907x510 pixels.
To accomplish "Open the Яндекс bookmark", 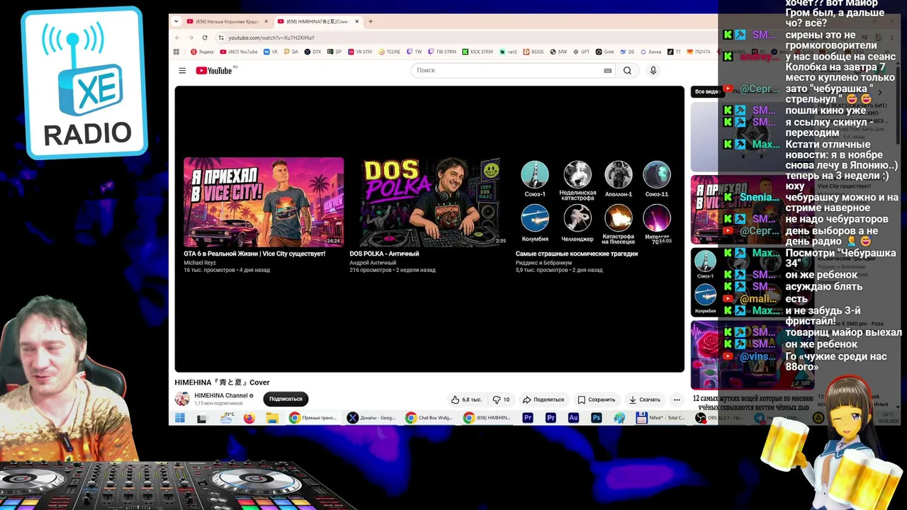I will click(x=202, y=52).
